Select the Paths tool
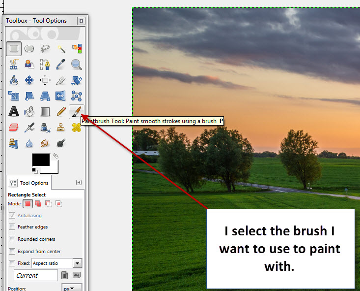Viewport: 360px width, 291px height. (45, 65)
